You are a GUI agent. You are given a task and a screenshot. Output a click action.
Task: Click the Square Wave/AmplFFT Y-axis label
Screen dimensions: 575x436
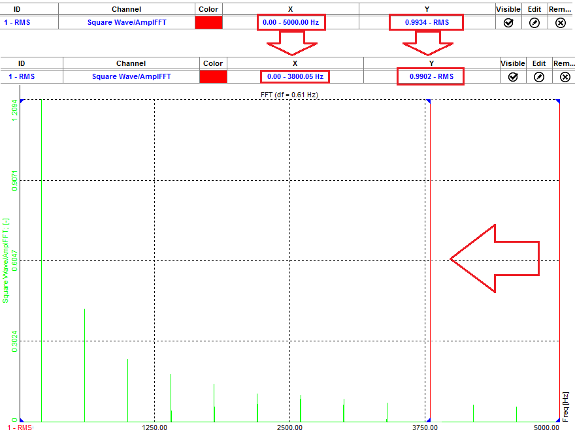point(5,261)
